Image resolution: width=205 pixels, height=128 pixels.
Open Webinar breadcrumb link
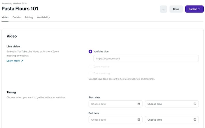click(x=17, y=3)
